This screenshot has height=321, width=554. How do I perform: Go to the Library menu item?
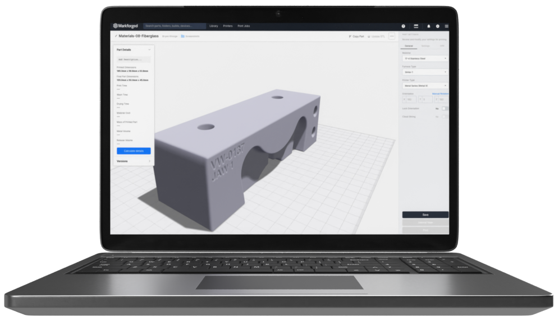[x=214, y=26]
